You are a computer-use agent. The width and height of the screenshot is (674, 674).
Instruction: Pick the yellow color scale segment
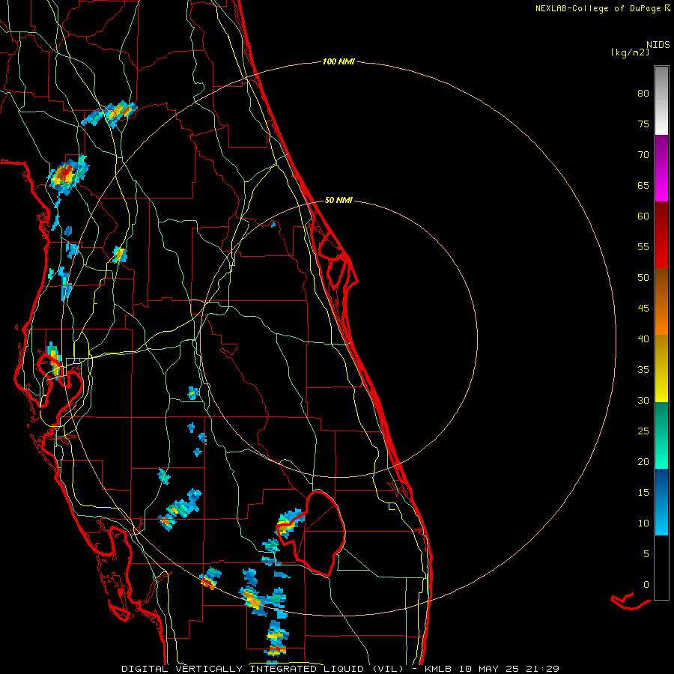[661, 368]
